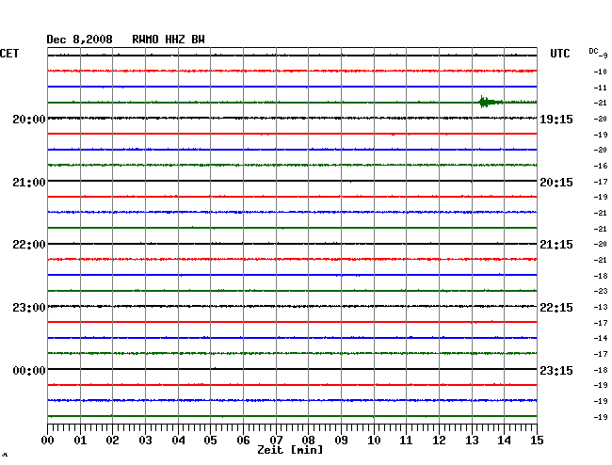Select minute '15' on the time axis
This screenshot has height=465, width=612.
(537, 441)
